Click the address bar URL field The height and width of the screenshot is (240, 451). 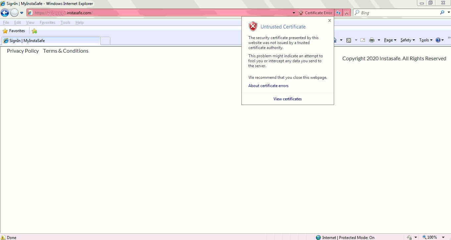(159, 13)
